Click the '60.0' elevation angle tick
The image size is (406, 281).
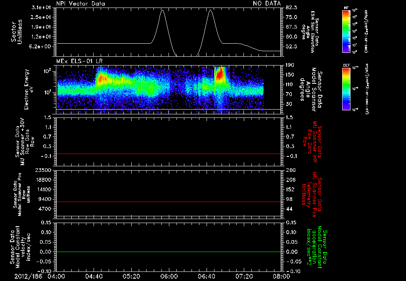(291, 37)
